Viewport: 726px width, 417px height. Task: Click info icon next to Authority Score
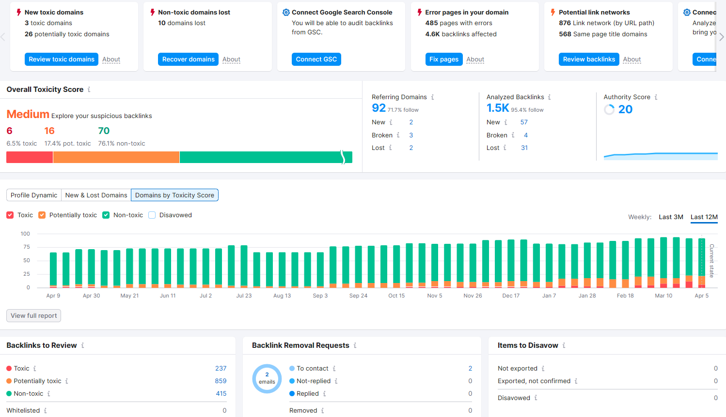pos(656,97)
